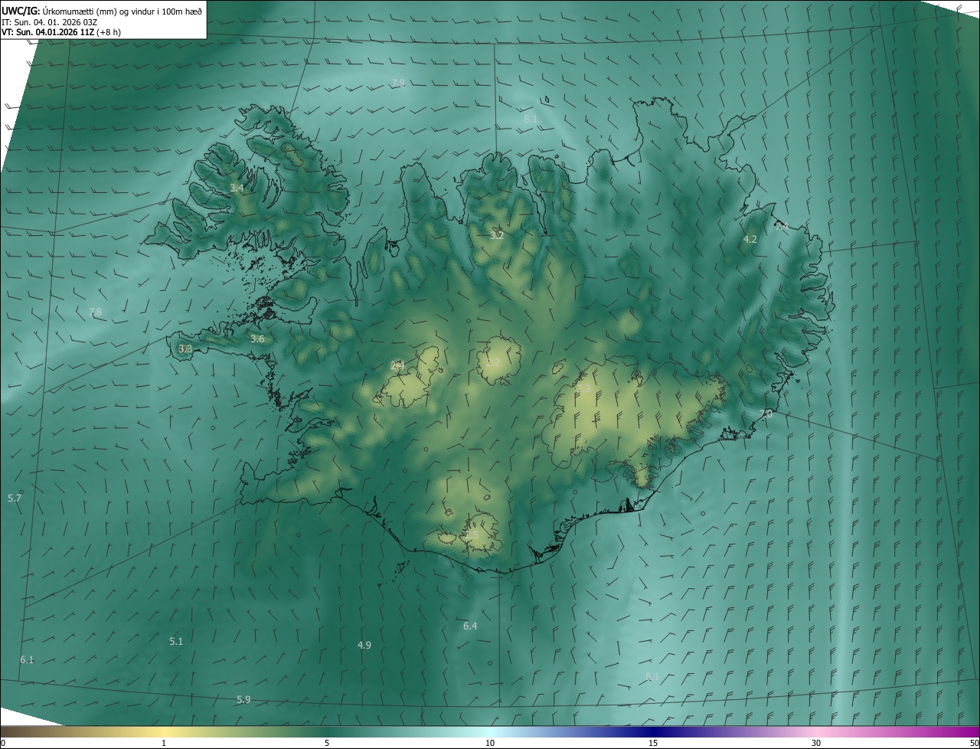Click the 3.2 value in northern Iceland
The width and height of the screenshot is (980, 749).
click(x=497, y=236)
